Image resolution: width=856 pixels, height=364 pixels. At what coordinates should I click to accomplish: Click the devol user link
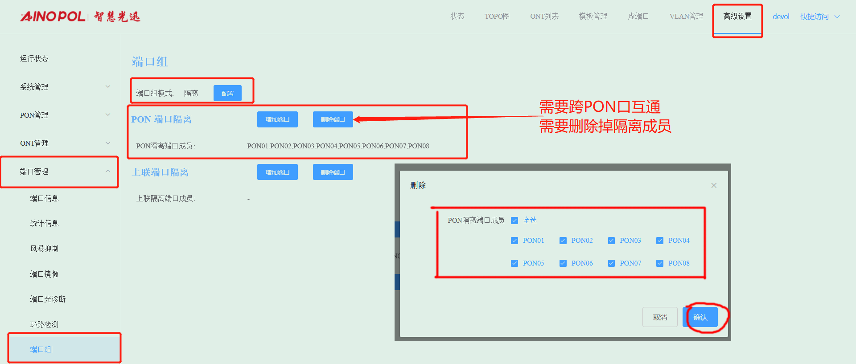tap(781, 16)
